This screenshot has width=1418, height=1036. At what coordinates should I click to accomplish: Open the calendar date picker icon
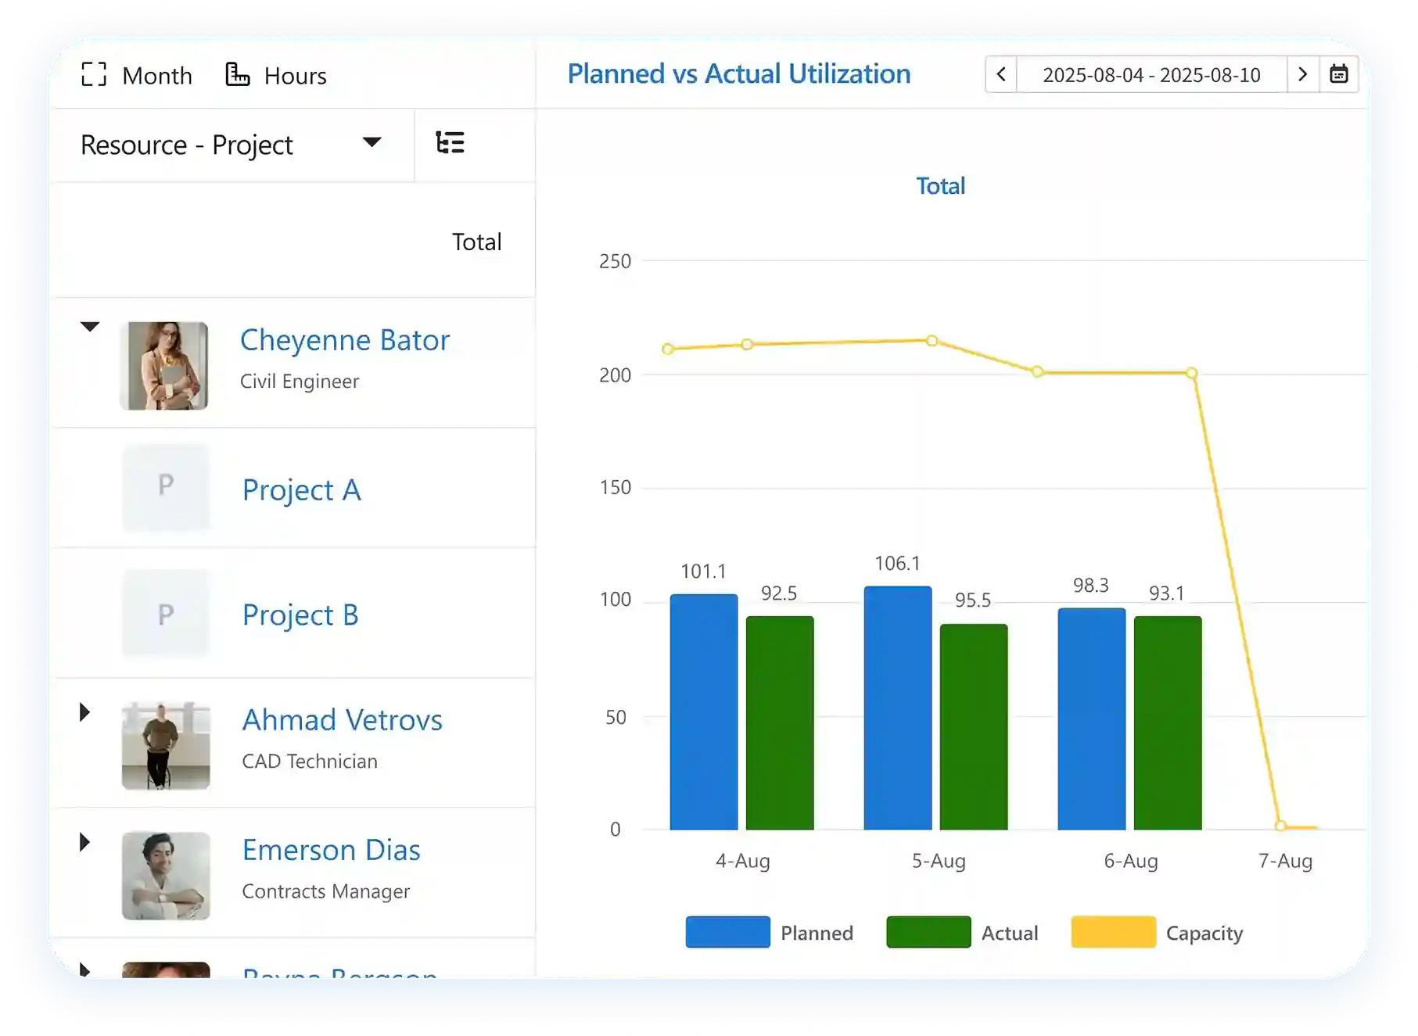click(1338, 74)
